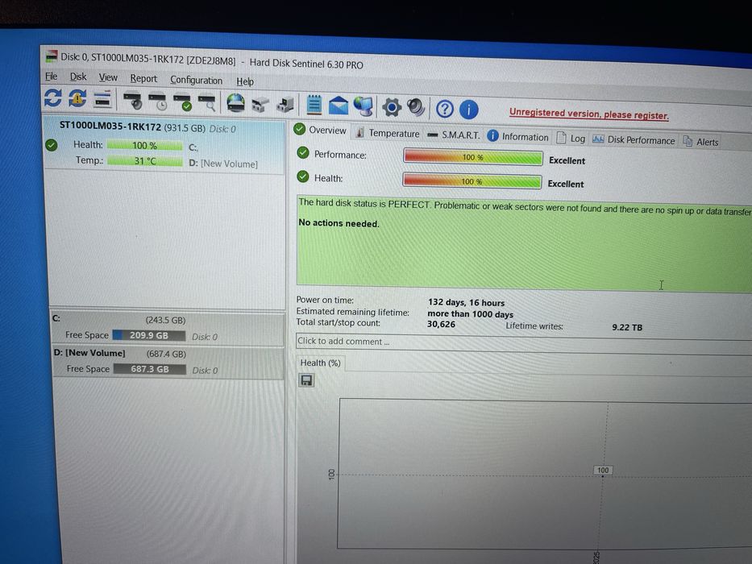Open help with the question mark icon
The width and height of the screenshot is (752, 564).
coord(445,109)
